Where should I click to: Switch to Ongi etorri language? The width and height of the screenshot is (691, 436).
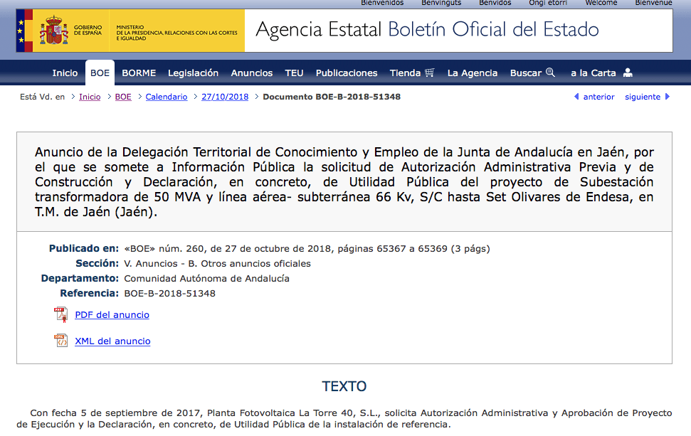pos(548,3)
